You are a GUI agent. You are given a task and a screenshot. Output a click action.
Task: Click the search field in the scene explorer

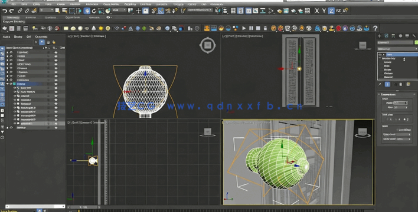pyautogui.click(x=17, y=42)
